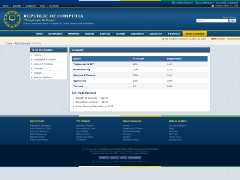Click the breadcrumb About Computia link
240x180 pixels.
[x=22, y=43]
